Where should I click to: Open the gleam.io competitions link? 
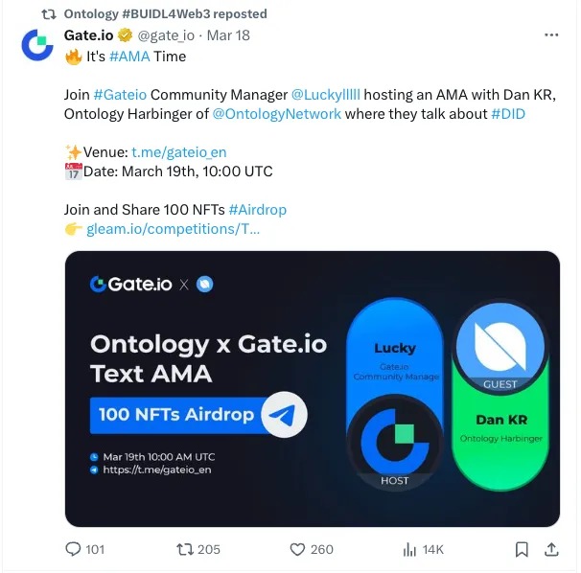(x=173, y=228)
